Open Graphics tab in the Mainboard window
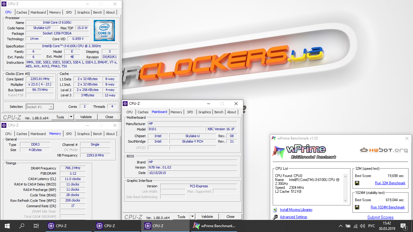This screenshot has width=413, height=232. (x=205, y=112)
